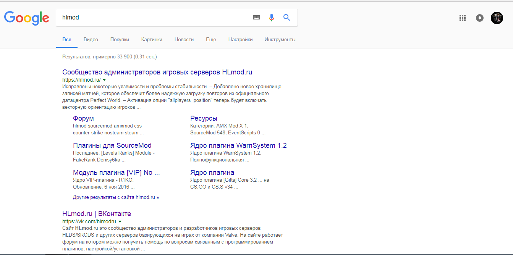
Task: Open the account profile avatar
Action: pyautogui.click(x=497, y=18)
